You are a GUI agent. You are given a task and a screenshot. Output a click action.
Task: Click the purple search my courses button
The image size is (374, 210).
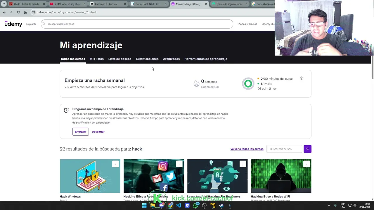coord(307,149)
